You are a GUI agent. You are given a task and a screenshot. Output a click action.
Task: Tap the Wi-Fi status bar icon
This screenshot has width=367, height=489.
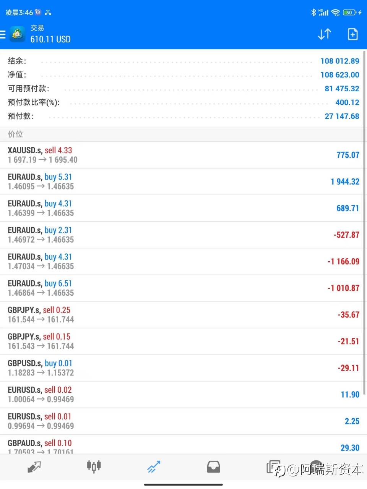[336, 12]
